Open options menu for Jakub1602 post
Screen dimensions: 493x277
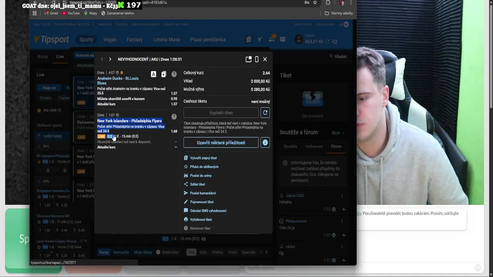click(x=342, y=196)
